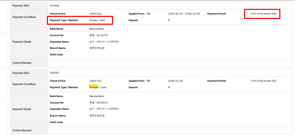Click the Applied From date 2026-02-26
296x135 pixels.
pyautogui.click(x=175, y=81)
